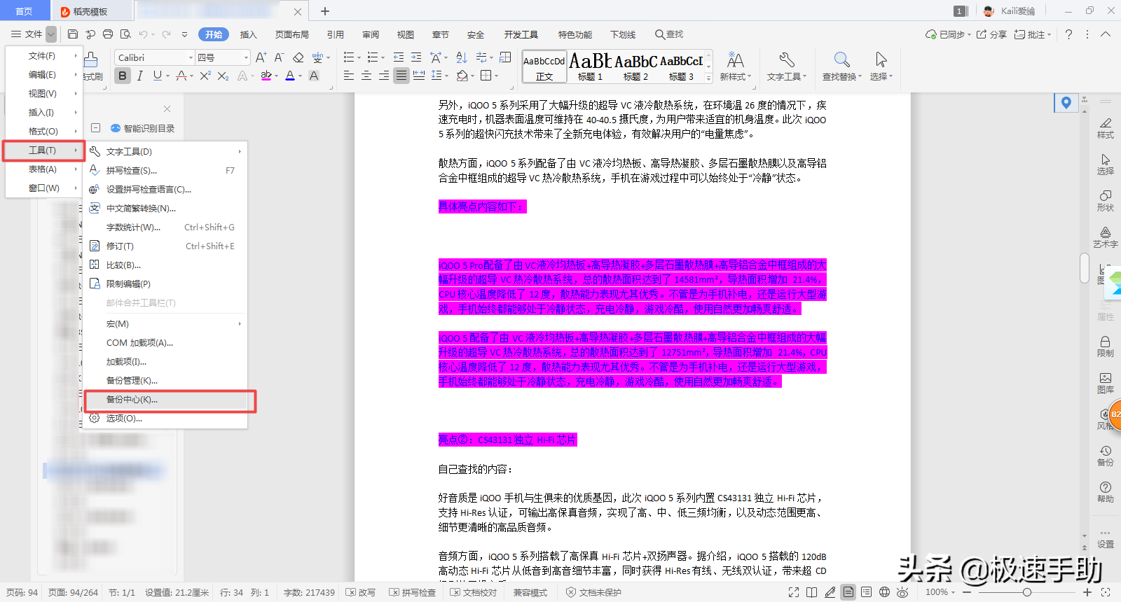Toggle bold formatting
The width and height of the screenshot is (1121, 602).
(123, 76)
